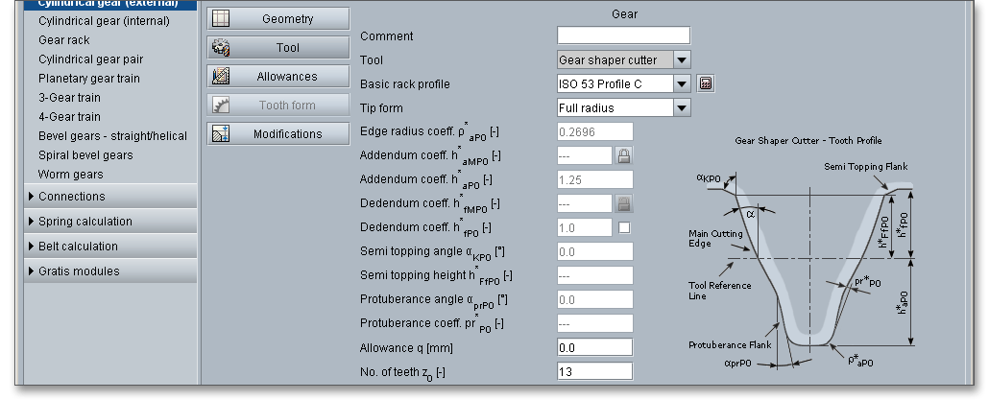Open the Tool type dropdown
Screen dimensions: 989x400
point(682,60)
